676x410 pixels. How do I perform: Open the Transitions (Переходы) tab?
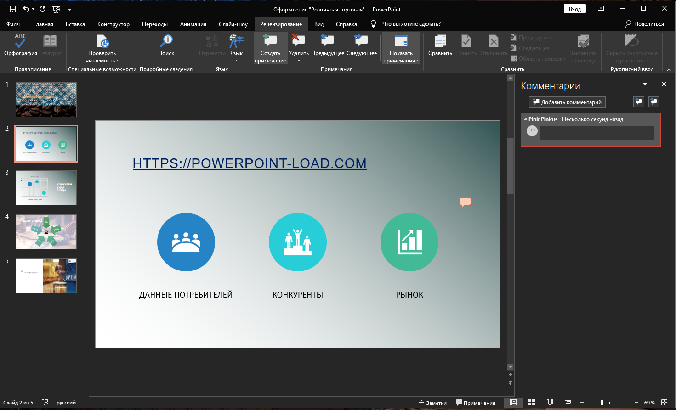point(154,24)
